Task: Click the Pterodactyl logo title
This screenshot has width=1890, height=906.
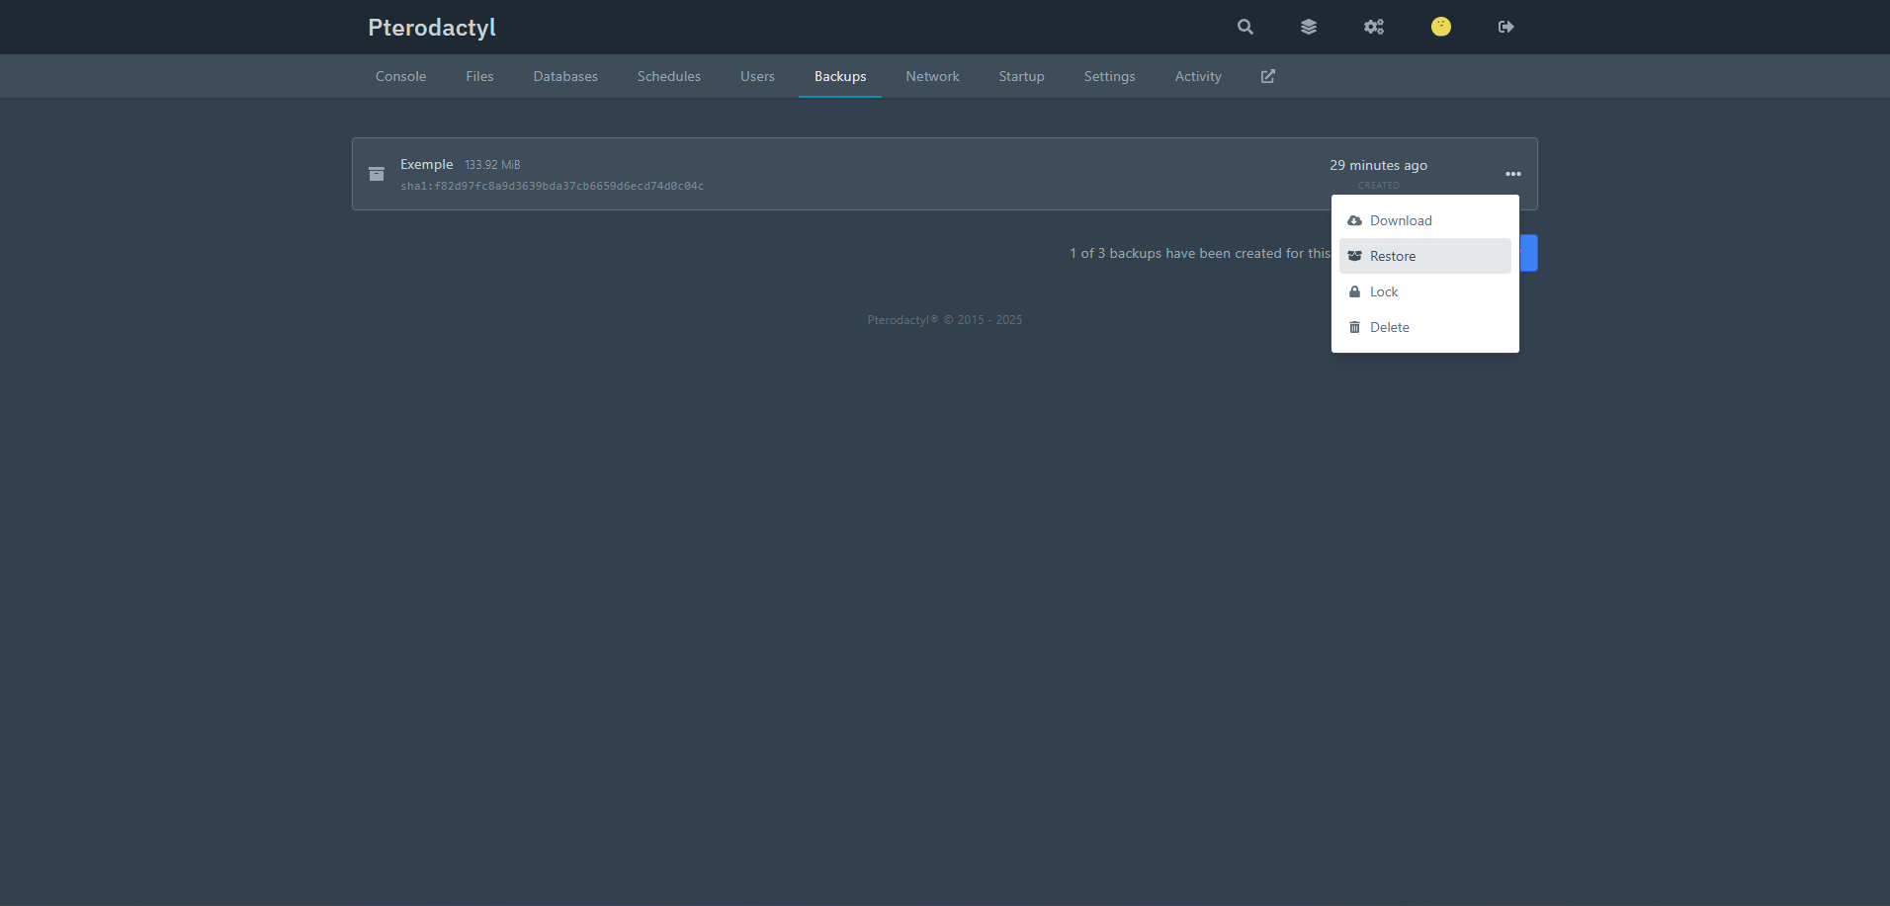Action: 432,28
